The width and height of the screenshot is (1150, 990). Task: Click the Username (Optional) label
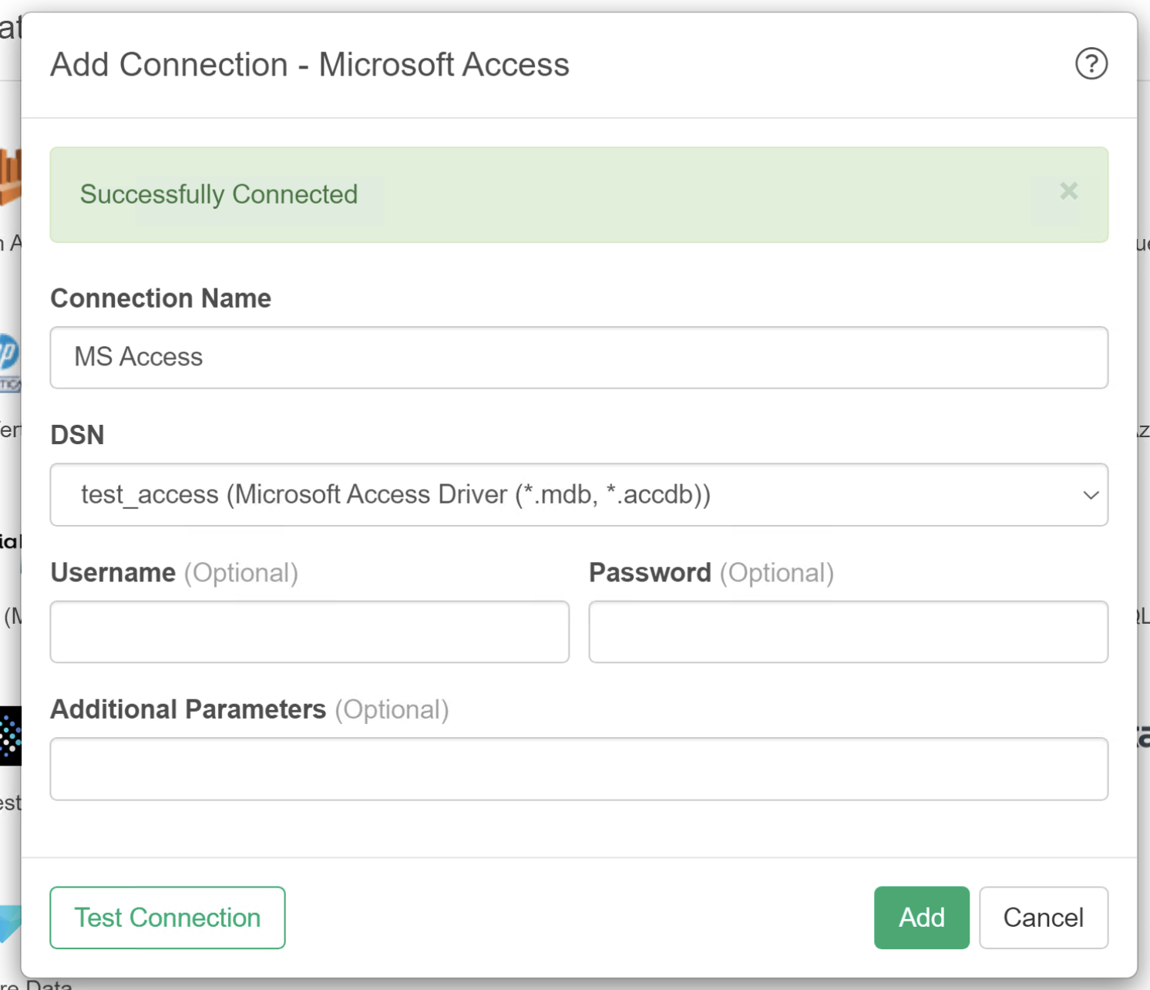174,573
